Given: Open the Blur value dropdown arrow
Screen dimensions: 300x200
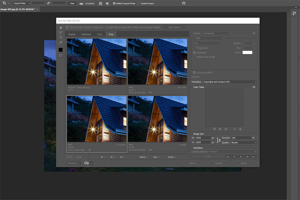Looking at the screenshot, I should (x=254, y=48).
